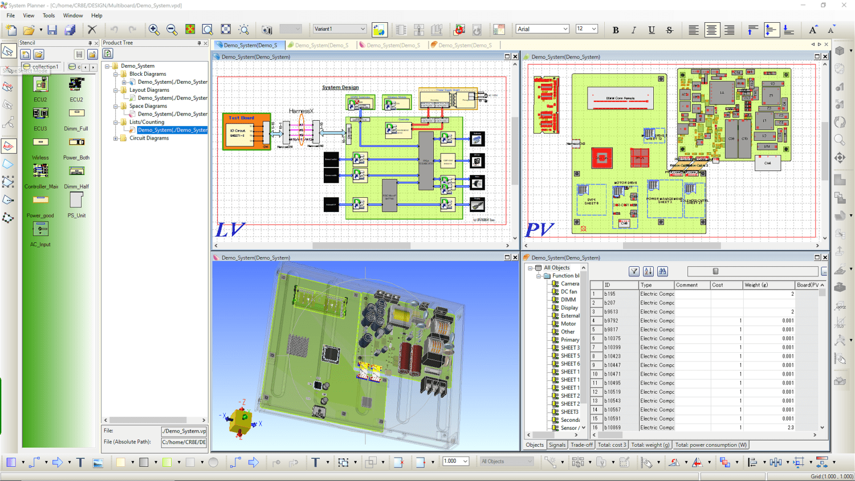Toggle italic text formatting
This screenshot has width=855, height=481.
(x=633, y=29)
